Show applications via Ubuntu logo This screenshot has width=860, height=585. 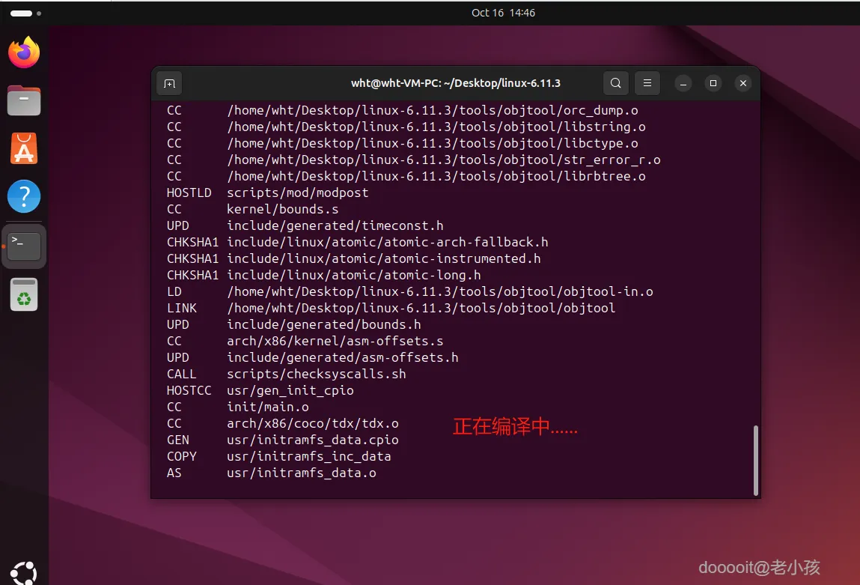(x=24, y=573)
